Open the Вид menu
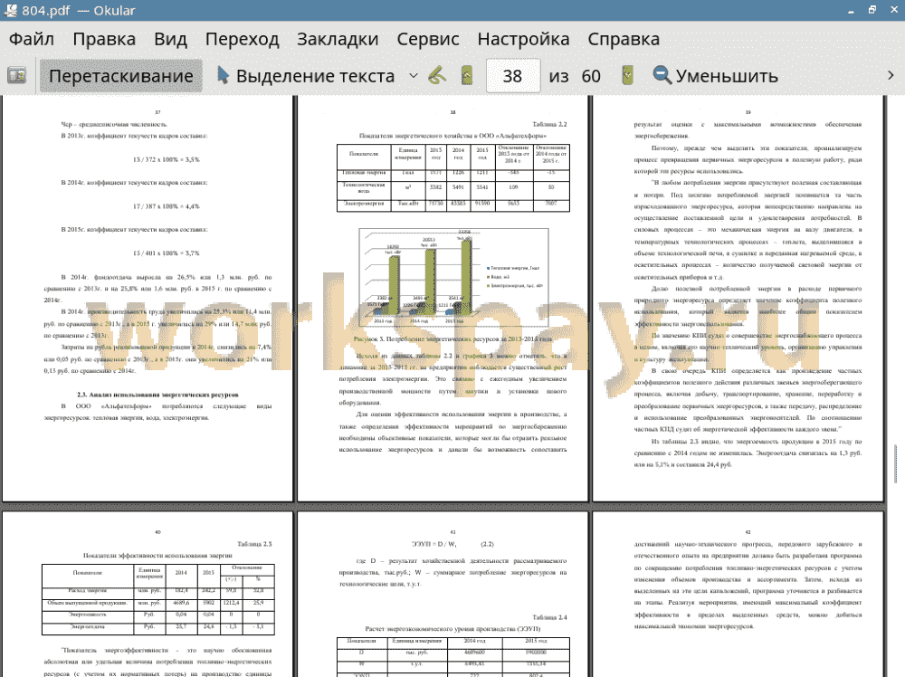This screenshot has height=677, width=905. pos(170,39)
